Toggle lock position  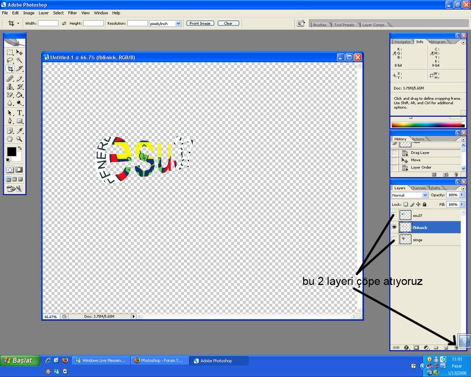[418, 204]
